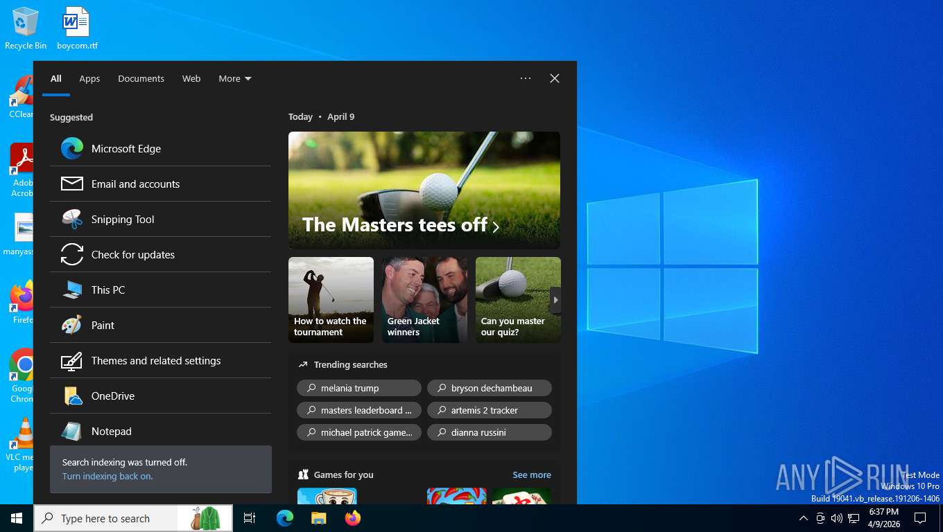Search trending michael patrick game

click(359, 432)
